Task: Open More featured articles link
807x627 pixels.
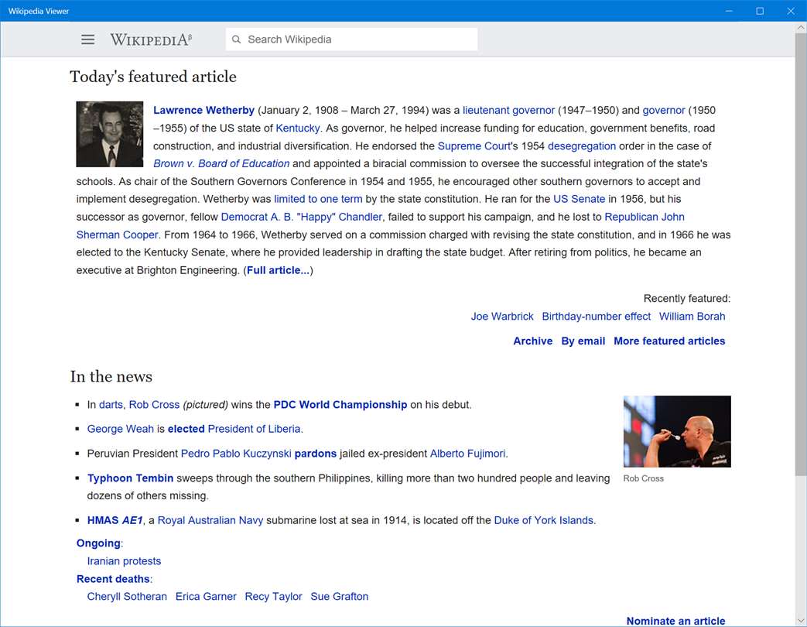Action: [x=669, y=341]
